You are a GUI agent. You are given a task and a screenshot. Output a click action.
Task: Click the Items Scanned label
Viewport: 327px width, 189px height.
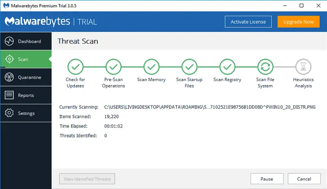pos(75,116)
